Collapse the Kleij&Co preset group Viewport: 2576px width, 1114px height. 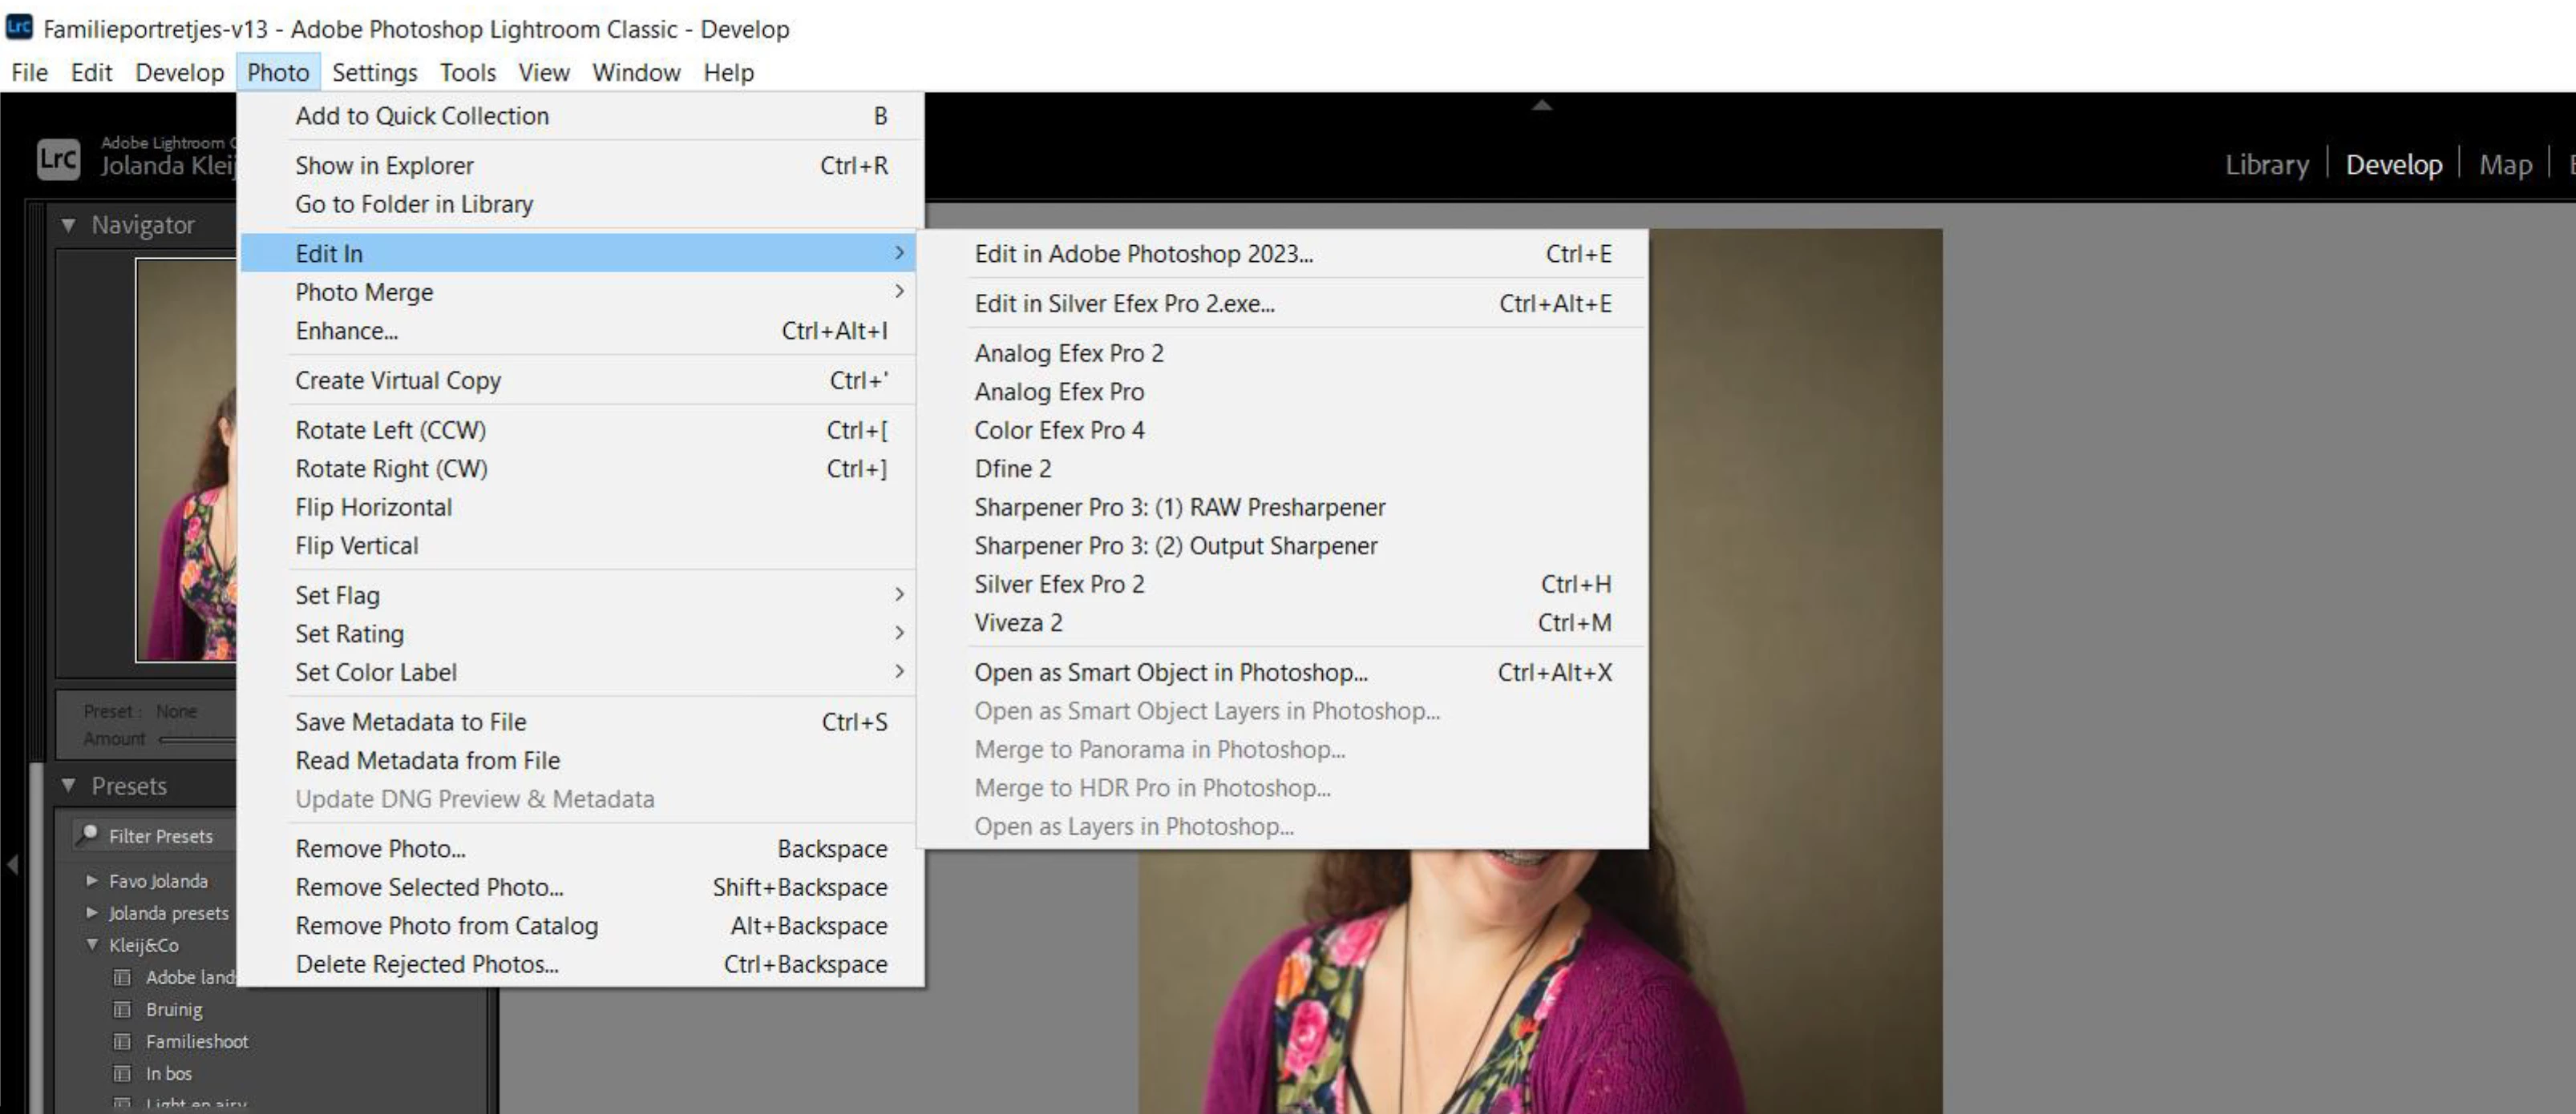92,944
